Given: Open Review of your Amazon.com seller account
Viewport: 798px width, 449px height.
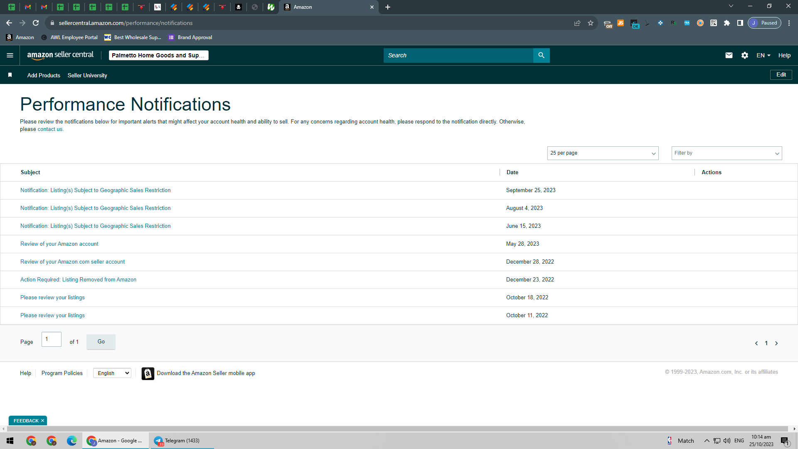Looking at the screenshot, I should point(73,262).
